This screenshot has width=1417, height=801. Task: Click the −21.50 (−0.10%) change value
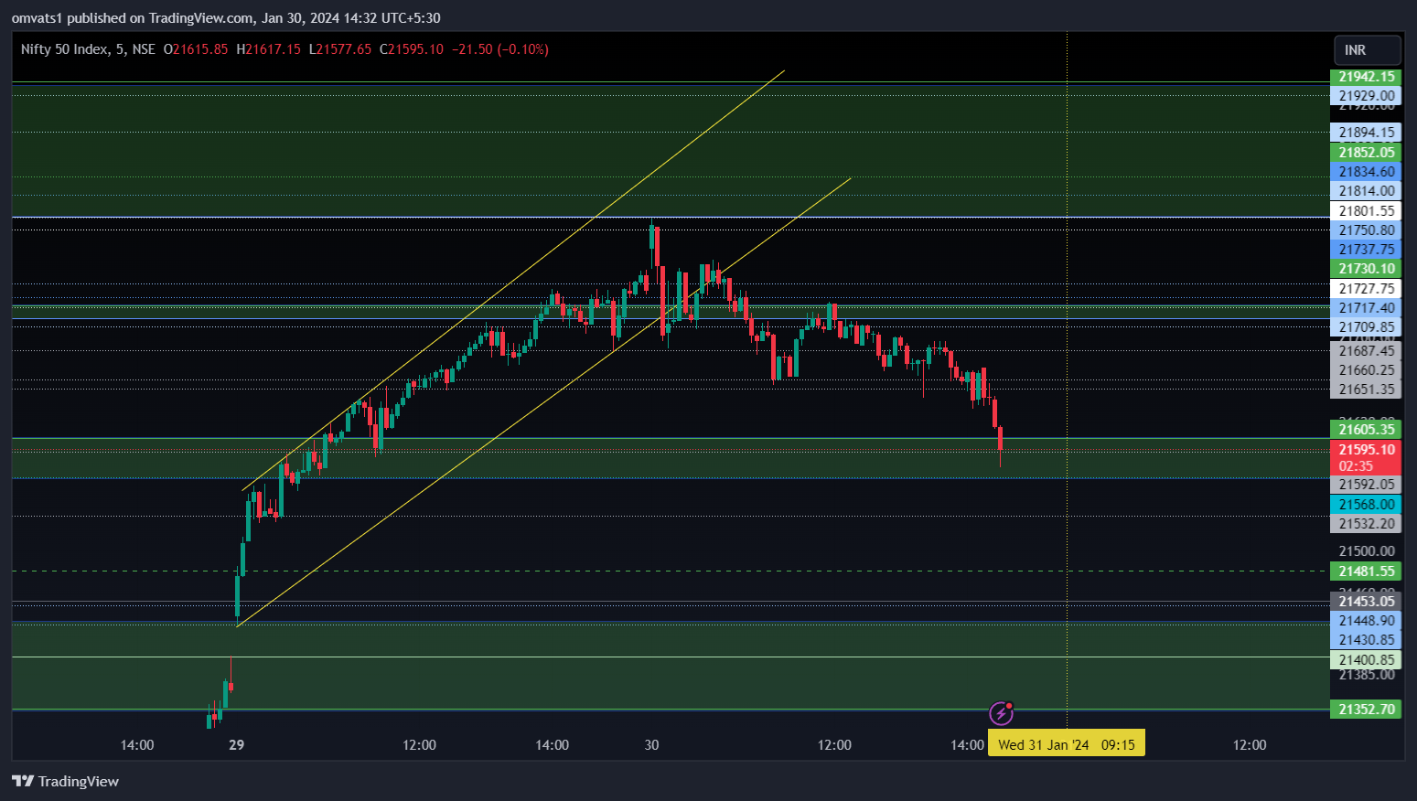[x=500, y=49]
